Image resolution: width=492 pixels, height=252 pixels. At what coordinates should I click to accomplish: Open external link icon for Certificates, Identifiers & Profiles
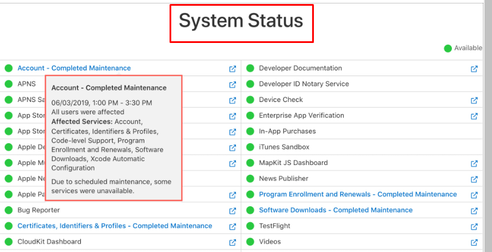coord(233,226)
